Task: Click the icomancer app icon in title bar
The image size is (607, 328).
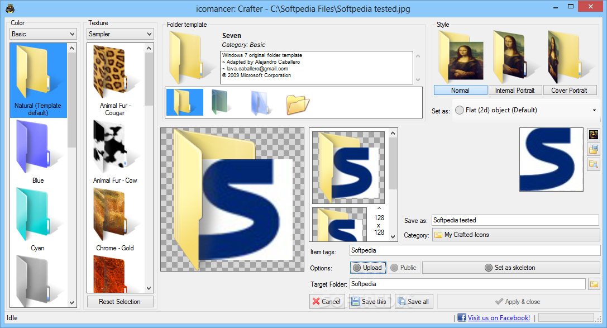Action: tap(10, 8)
